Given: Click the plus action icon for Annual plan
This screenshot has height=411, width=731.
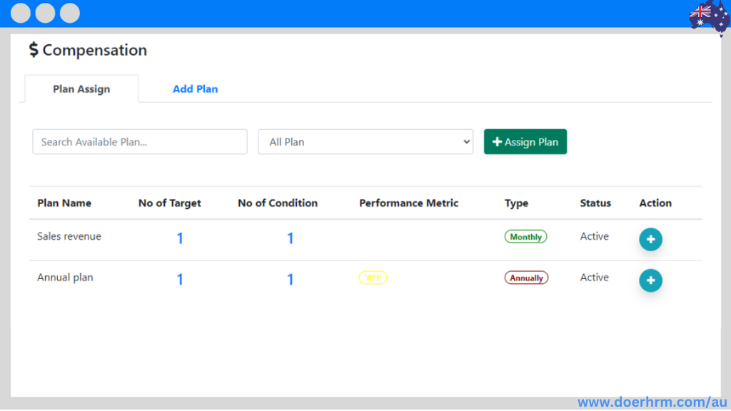Looking at the screenshot, I should [650, 280].
